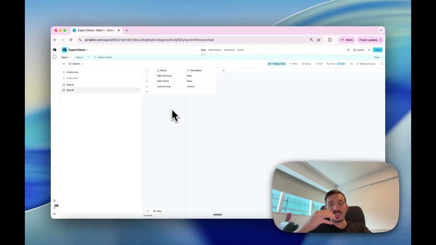Screen dimensions: 436x245
Task: Click Share and sync
Action: point(366,64)
